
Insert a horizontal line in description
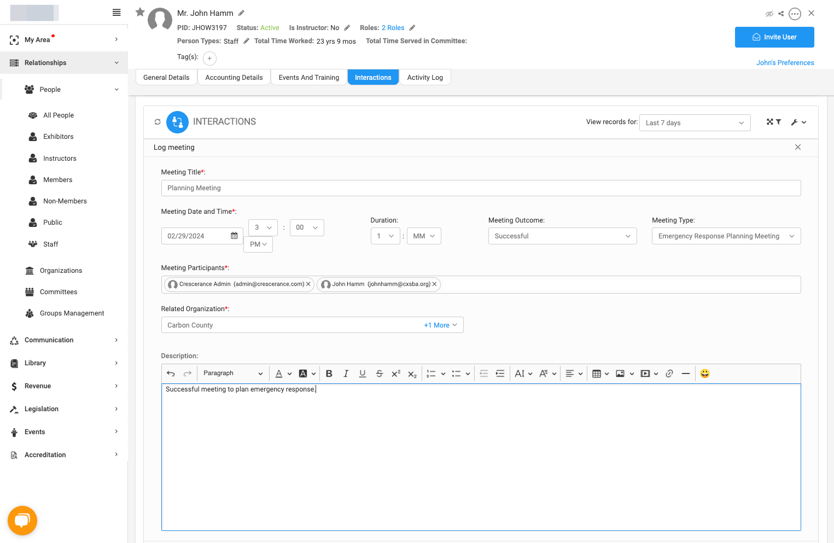click(x=685, y=373)
